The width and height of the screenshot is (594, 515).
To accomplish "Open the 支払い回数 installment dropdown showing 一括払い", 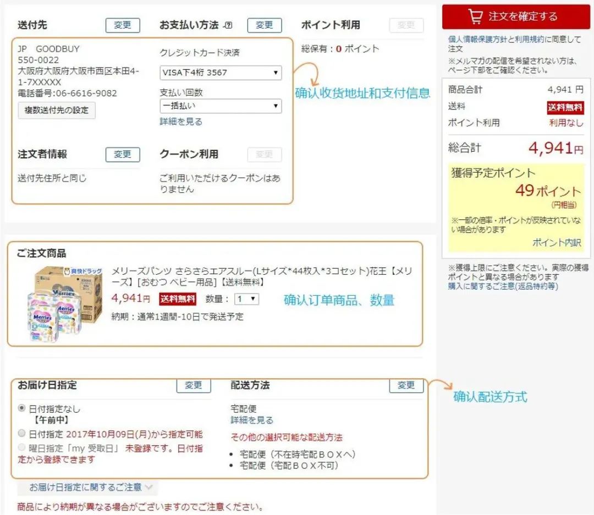I will point(221,106).
